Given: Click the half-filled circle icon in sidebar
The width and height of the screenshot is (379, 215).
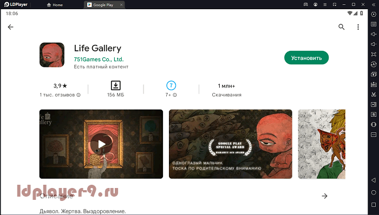Looking at the screenshot, I should [374, 125].
